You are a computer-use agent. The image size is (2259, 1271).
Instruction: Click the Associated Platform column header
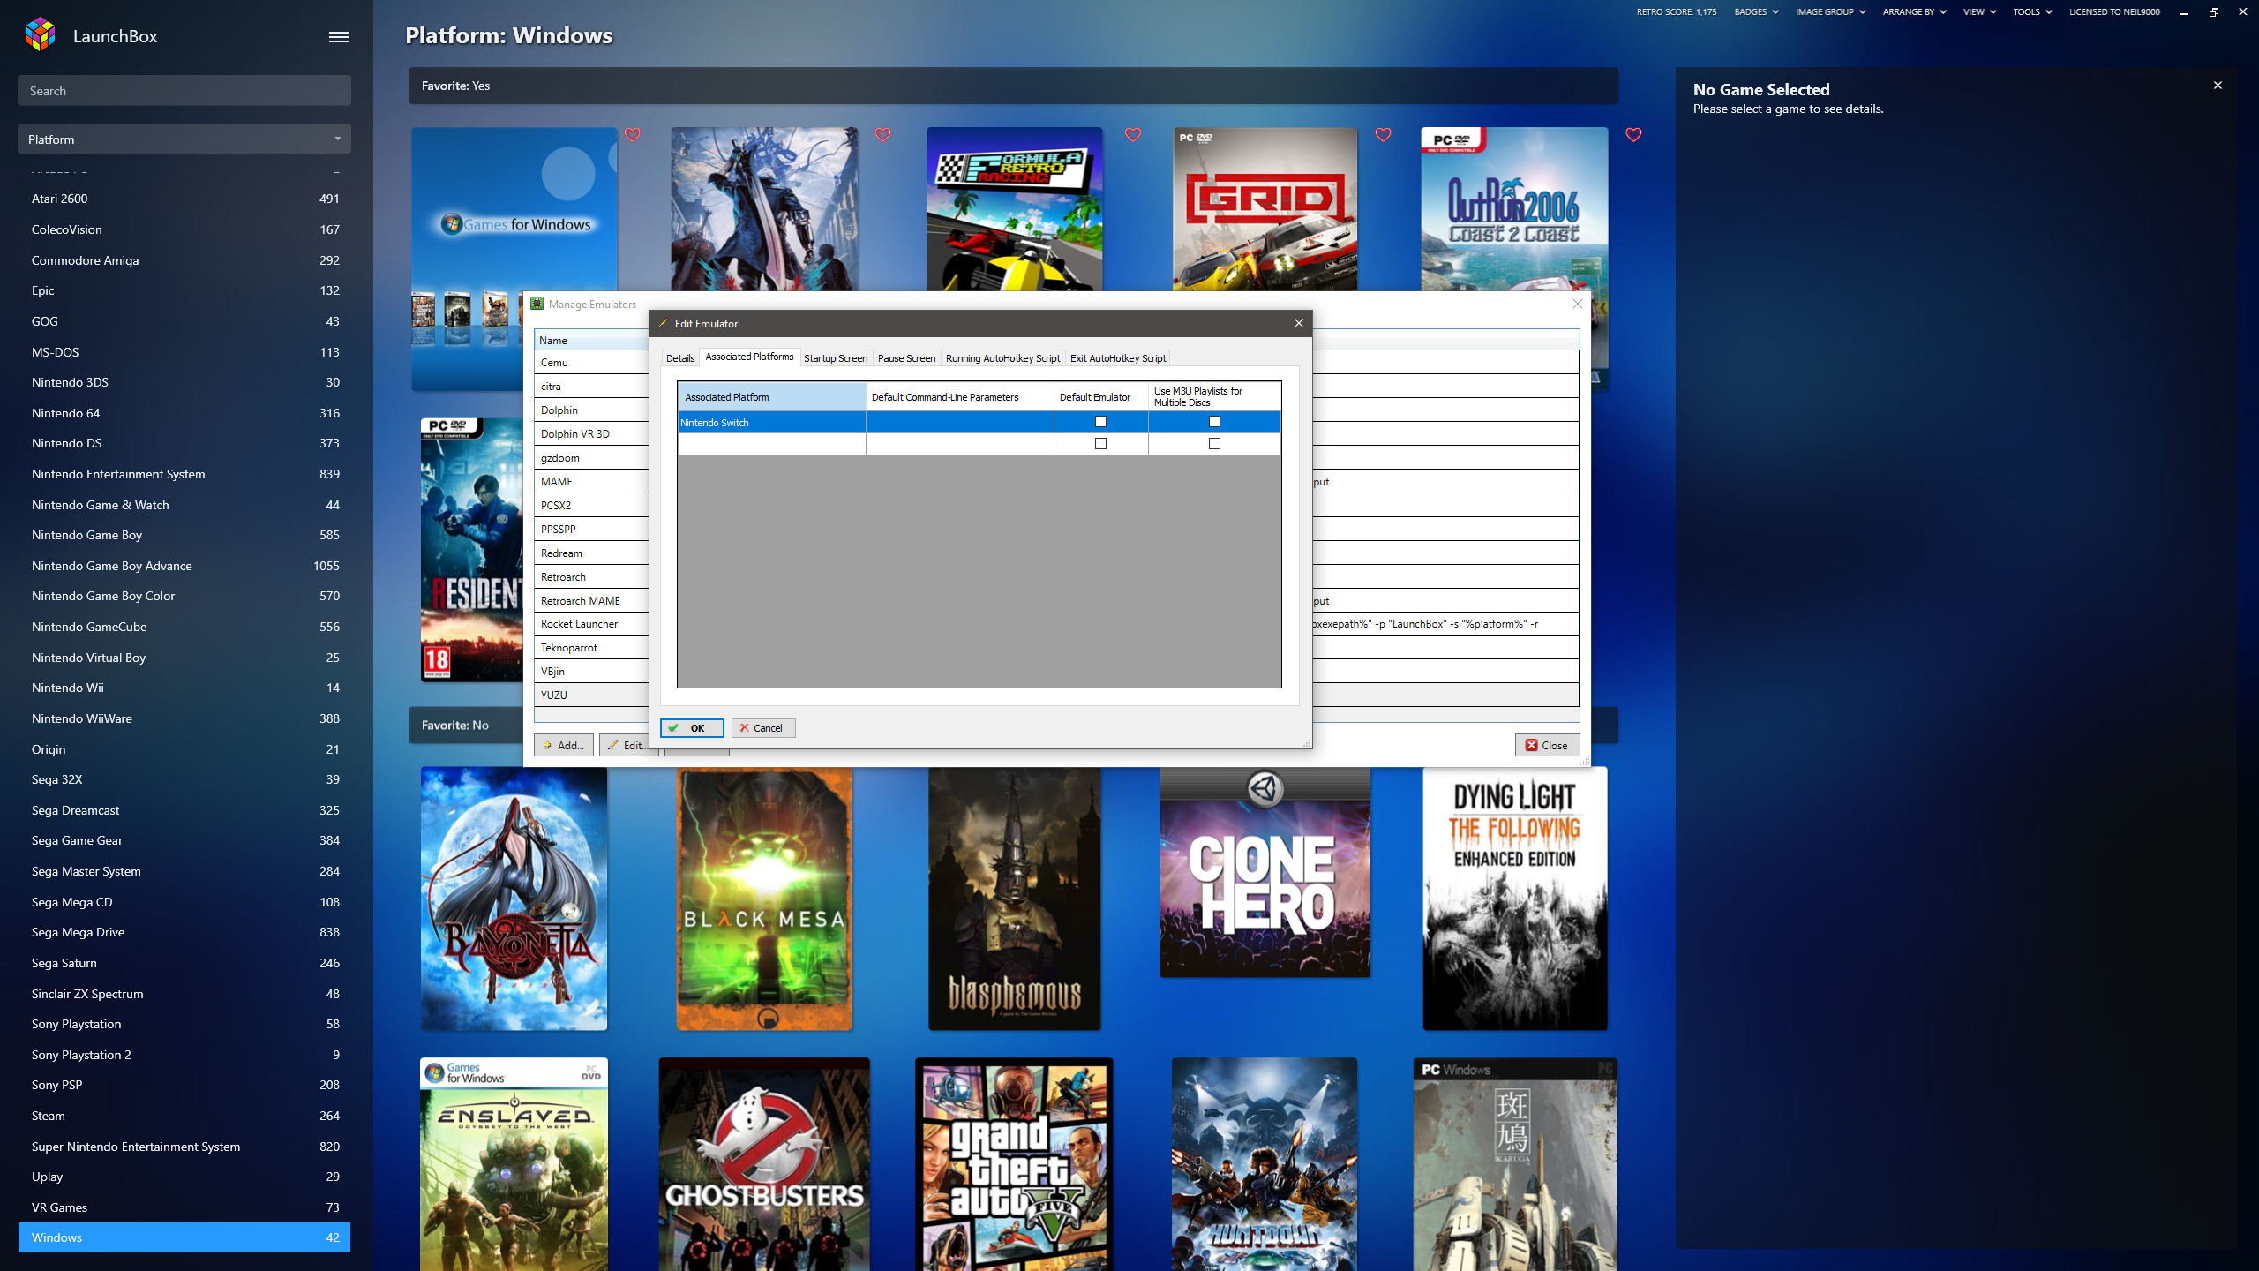[x=771, y=397]
